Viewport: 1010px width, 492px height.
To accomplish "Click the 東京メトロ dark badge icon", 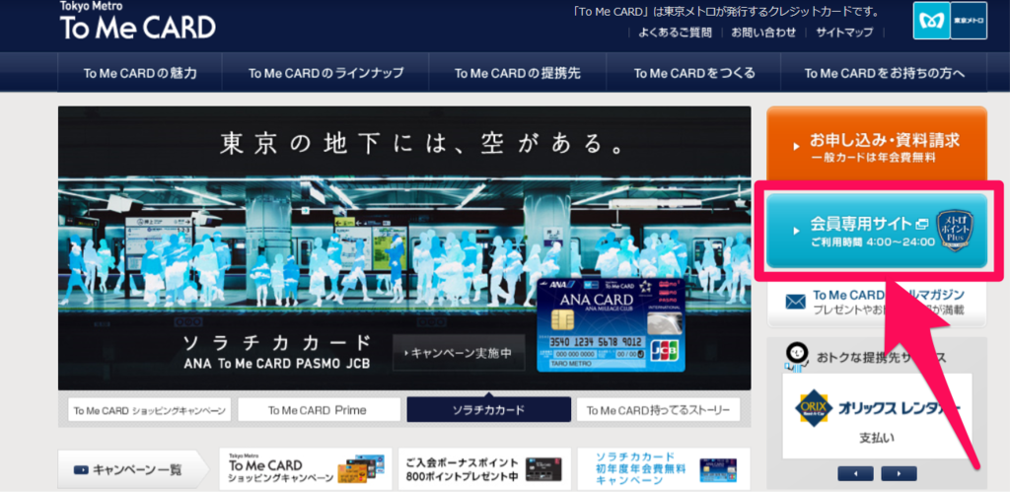I will (x=969, y=21).
